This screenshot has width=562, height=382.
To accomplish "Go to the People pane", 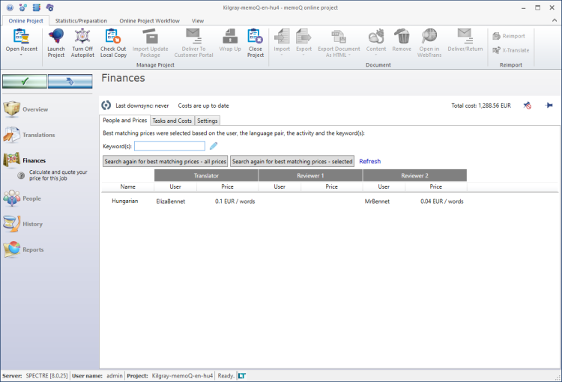I will (22, 198).
